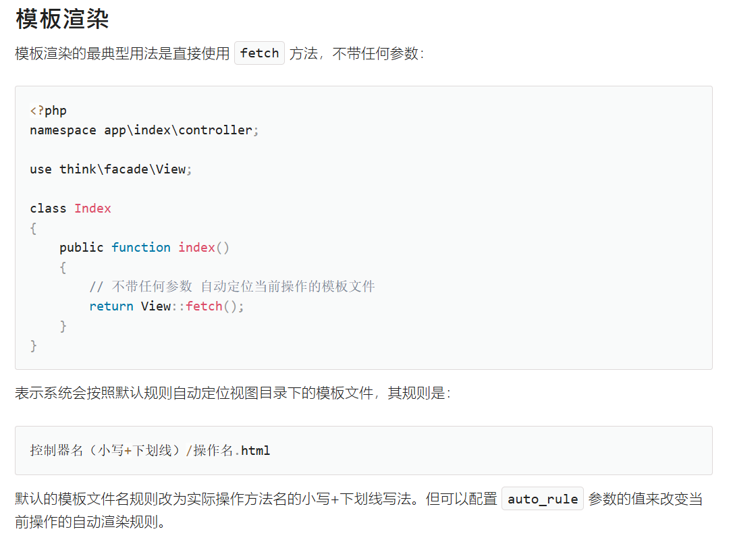Viewport: 733px width, 546px height.
Task: Click the inline fetch code tag
Action: [x=259, y=53]
